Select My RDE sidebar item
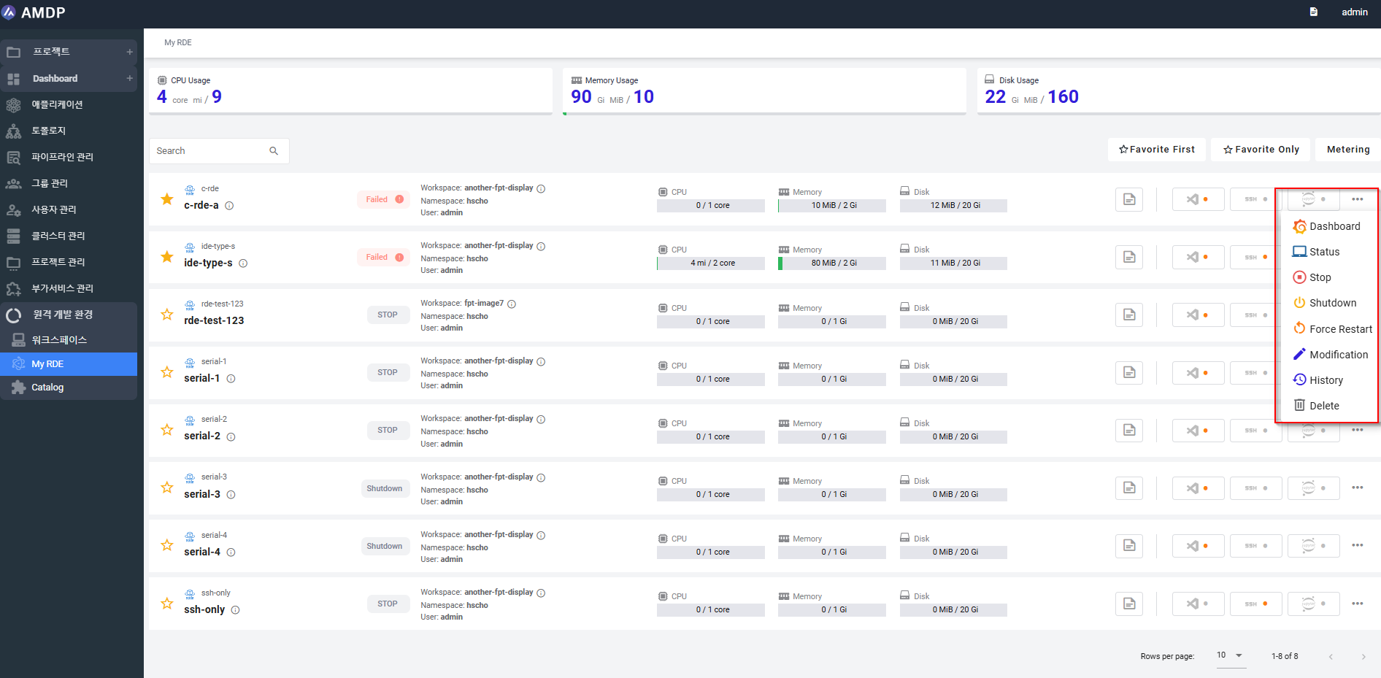The height and width of the screenshot is (678, 1381). point(69,364)
